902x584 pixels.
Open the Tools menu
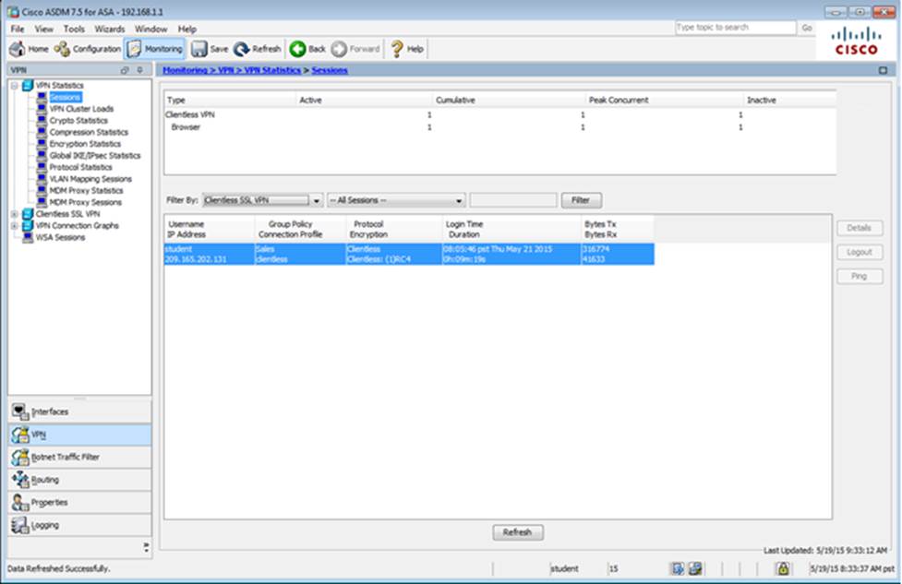[x=74, y=30]
